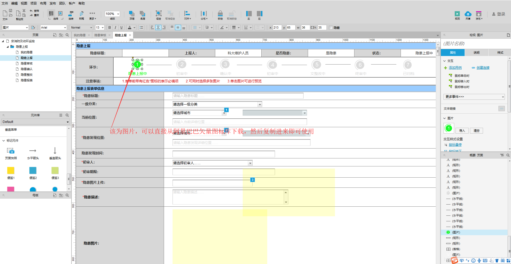This screenshot has width=511, height=264.
Task: Open the Arial font dropdown
Action: [53, 27]
